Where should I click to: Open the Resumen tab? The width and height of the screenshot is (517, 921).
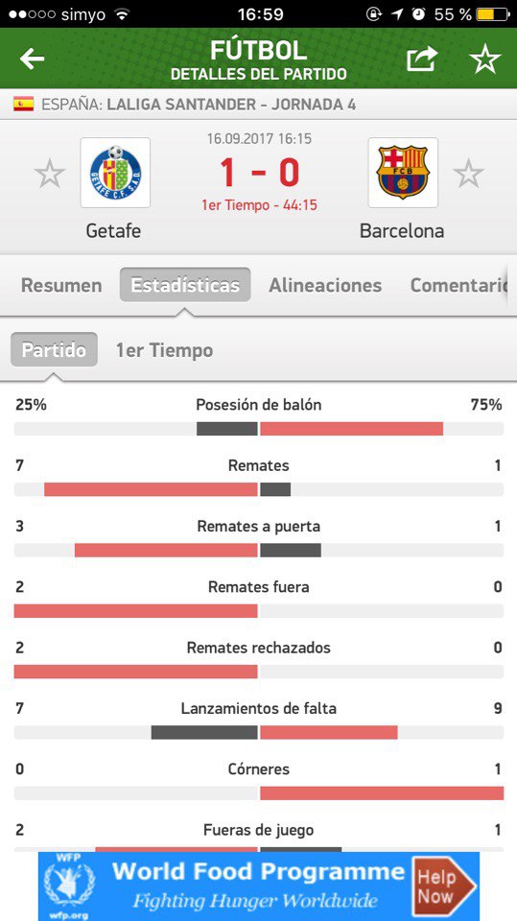61,286
